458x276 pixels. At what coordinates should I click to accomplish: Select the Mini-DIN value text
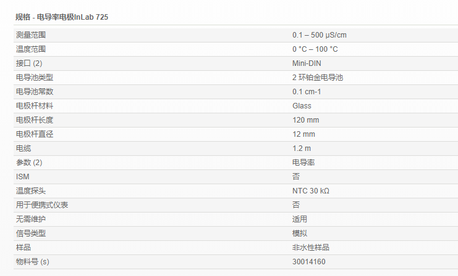[x=307, y=63]
